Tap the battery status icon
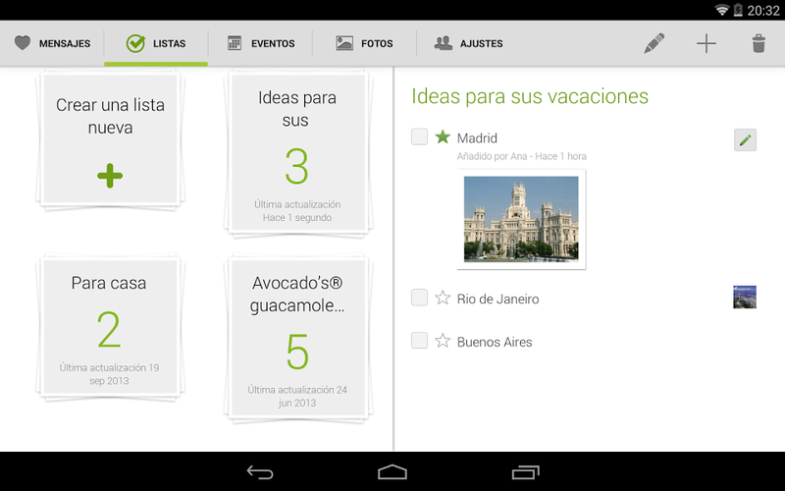785x491 pixels. (x=738, y=10)
